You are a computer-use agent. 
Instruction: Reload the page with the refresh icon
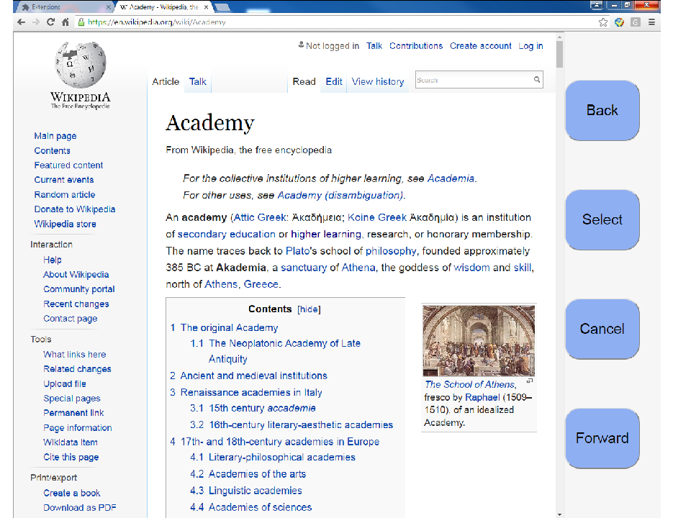pos(50,22)
